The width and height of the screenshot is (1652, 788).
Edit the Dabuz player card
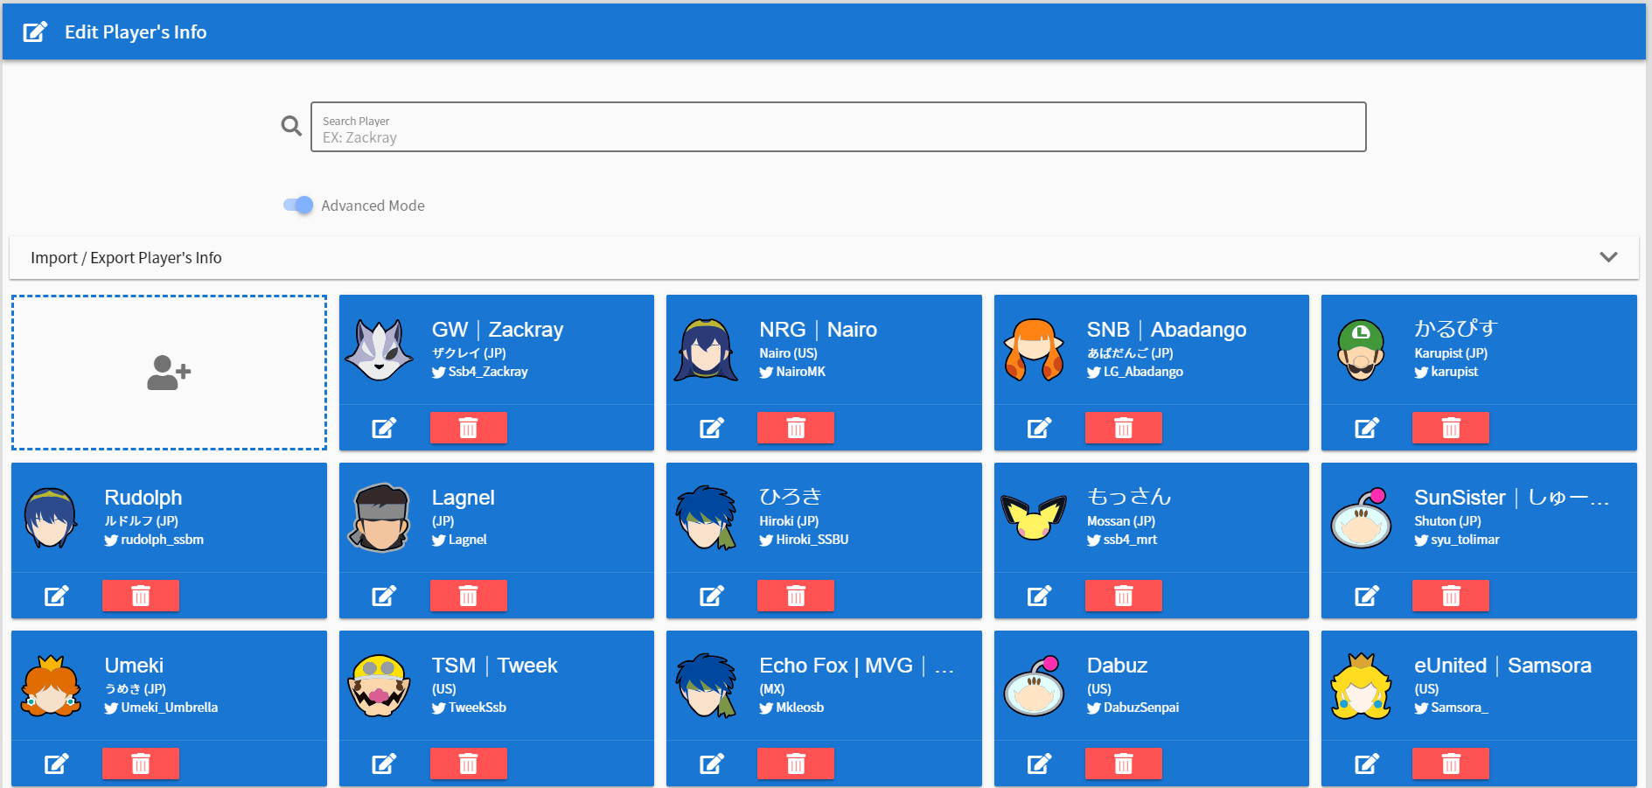(1039, 764)
